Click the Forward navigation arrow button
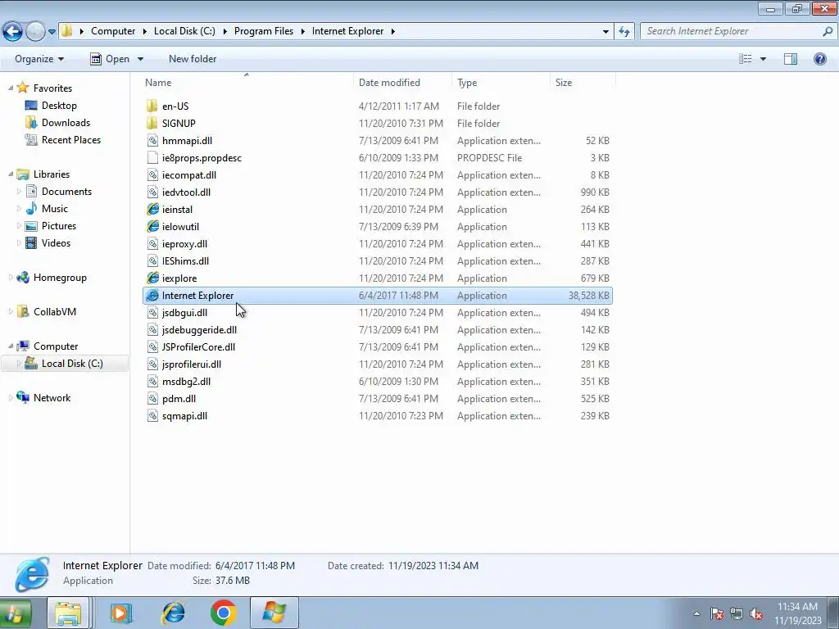This screenshot has width=839, height=629. tap(35, 32)
